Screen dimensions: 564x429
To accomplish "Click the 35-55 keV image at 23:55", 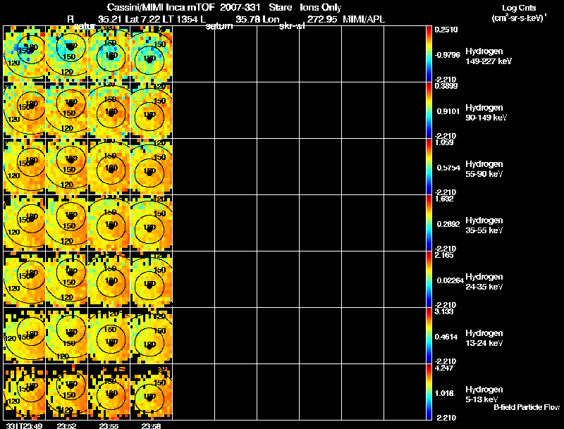I will coord(109,223).
